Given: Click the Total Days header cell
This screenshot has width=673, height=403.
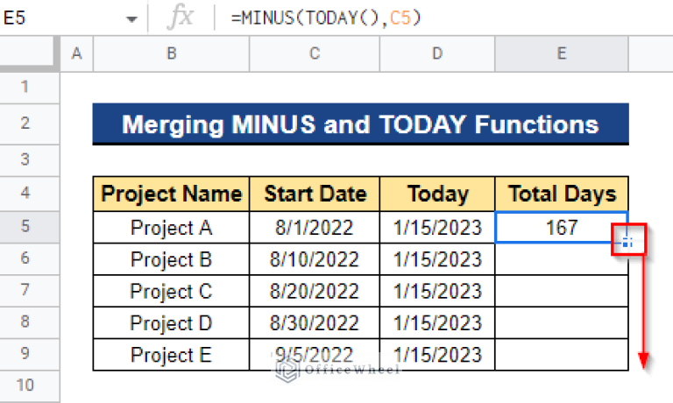Looking at the screenshot, I should point(561,194).
